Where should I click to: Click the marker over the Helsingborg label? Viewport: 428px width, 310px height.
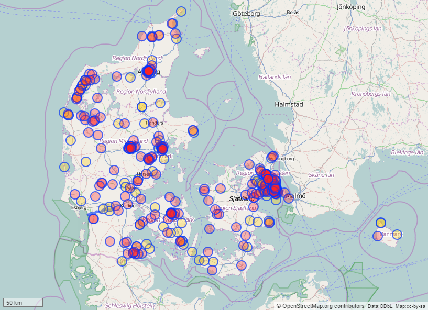[x=272, y=157]
